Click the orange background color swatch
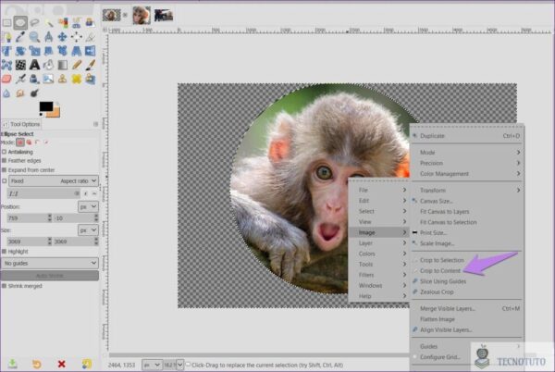This screenshot has height=372, width=555. pyautogui.click(x=55, y=113)
